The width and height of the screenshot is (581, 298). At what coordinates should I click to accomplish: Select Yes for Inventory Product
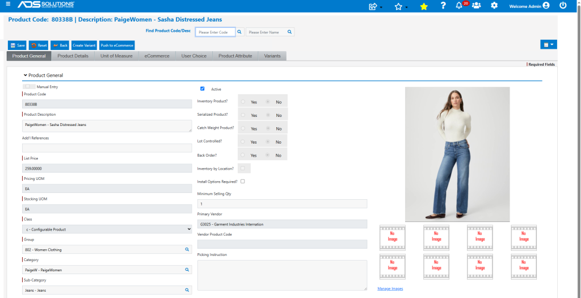click(x=243, y=102)
